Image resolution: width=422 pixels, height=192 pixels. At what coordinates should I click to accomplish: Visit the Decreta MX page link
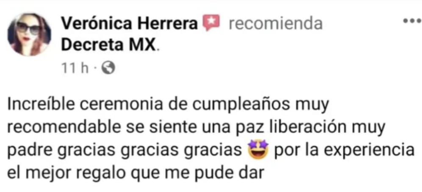tap(109, 46)
